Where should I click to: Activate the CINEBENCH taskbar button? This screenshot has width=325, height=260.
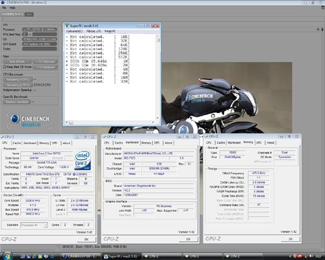81,256
